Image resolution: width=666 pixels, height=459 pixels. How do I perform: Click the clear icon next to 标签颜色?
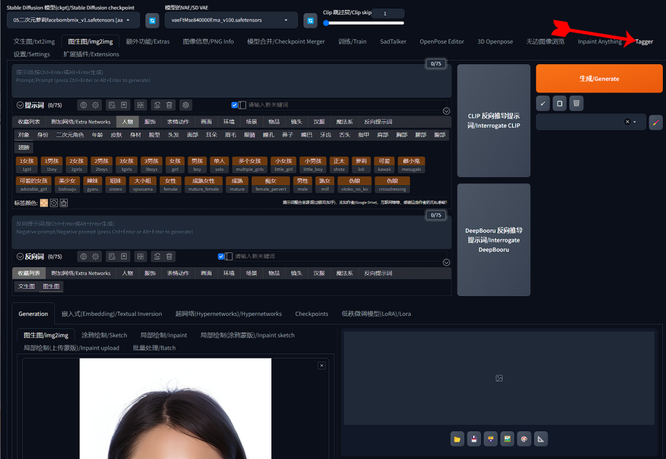click(x=64, y=203)
